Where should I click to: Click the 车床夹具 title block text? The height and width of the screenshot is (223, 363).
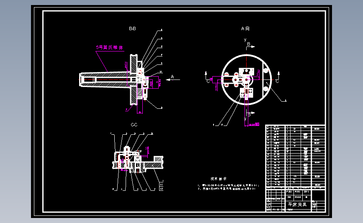pos(297,205)
